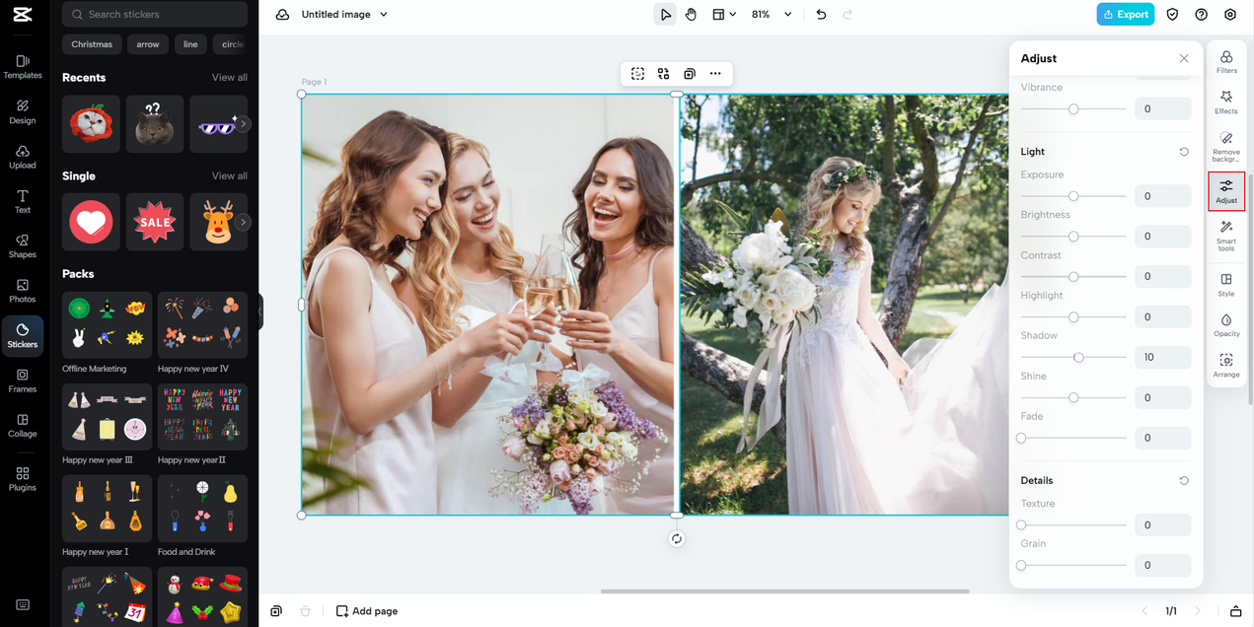Open the Shapes sidebar panel
This screenshot has height=627, width=1254.
pyautogui.click(x=23, y=245)
